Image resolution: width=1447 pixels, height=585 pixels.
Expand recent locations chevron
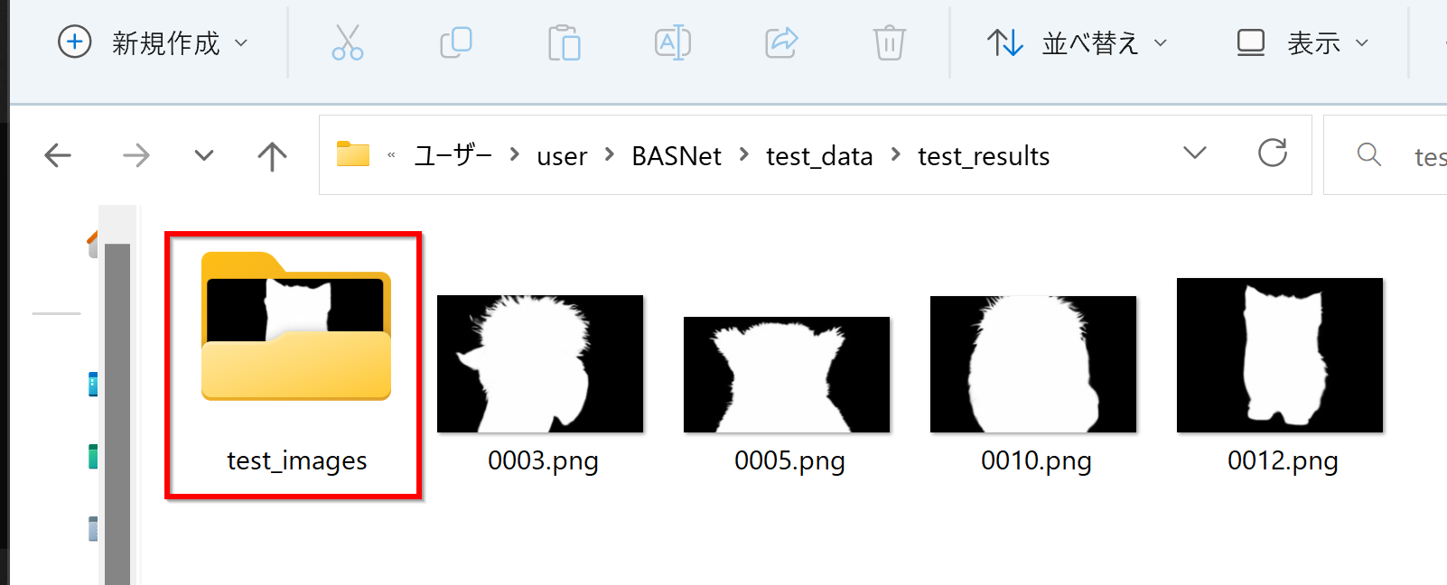(x=204, y=155)
